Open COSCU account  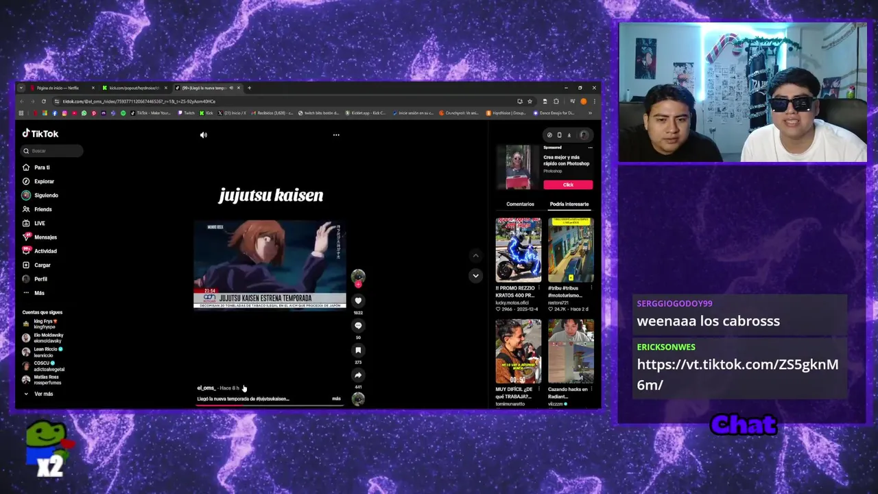(45, 366)
